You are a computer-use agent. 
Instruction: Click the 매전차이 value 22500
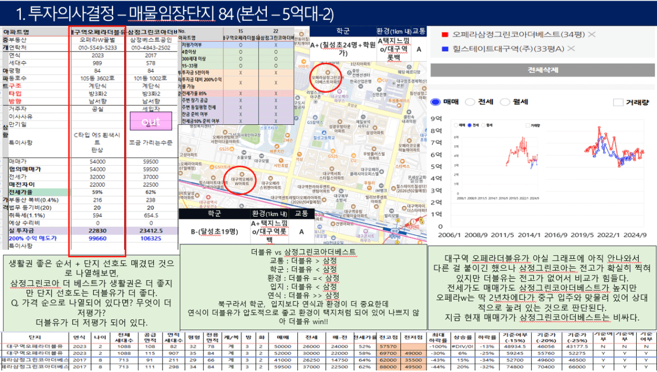[151, 184]
